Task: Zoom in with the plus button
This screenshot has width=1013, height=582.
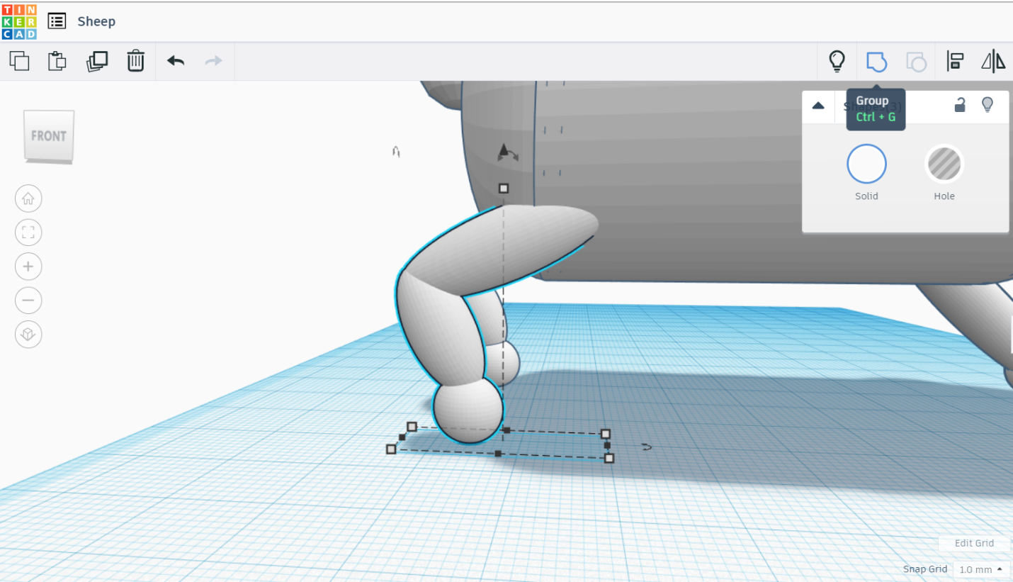Action: point(28,267)
